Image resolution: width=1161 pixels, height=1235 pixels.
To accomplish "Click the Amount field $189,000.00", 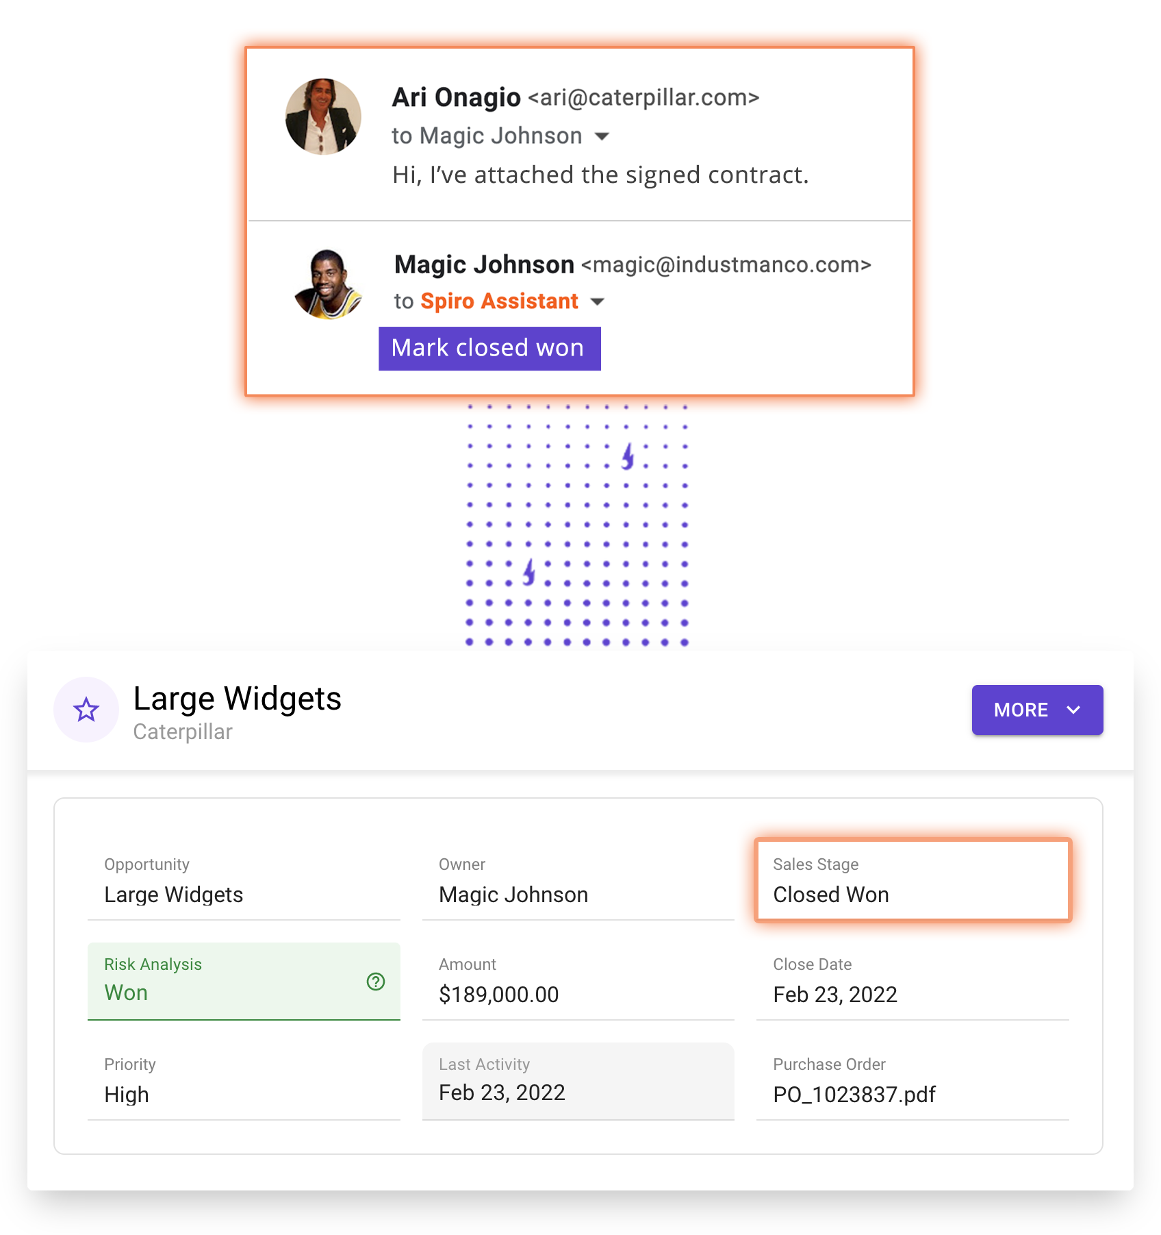I will point(578,981).
